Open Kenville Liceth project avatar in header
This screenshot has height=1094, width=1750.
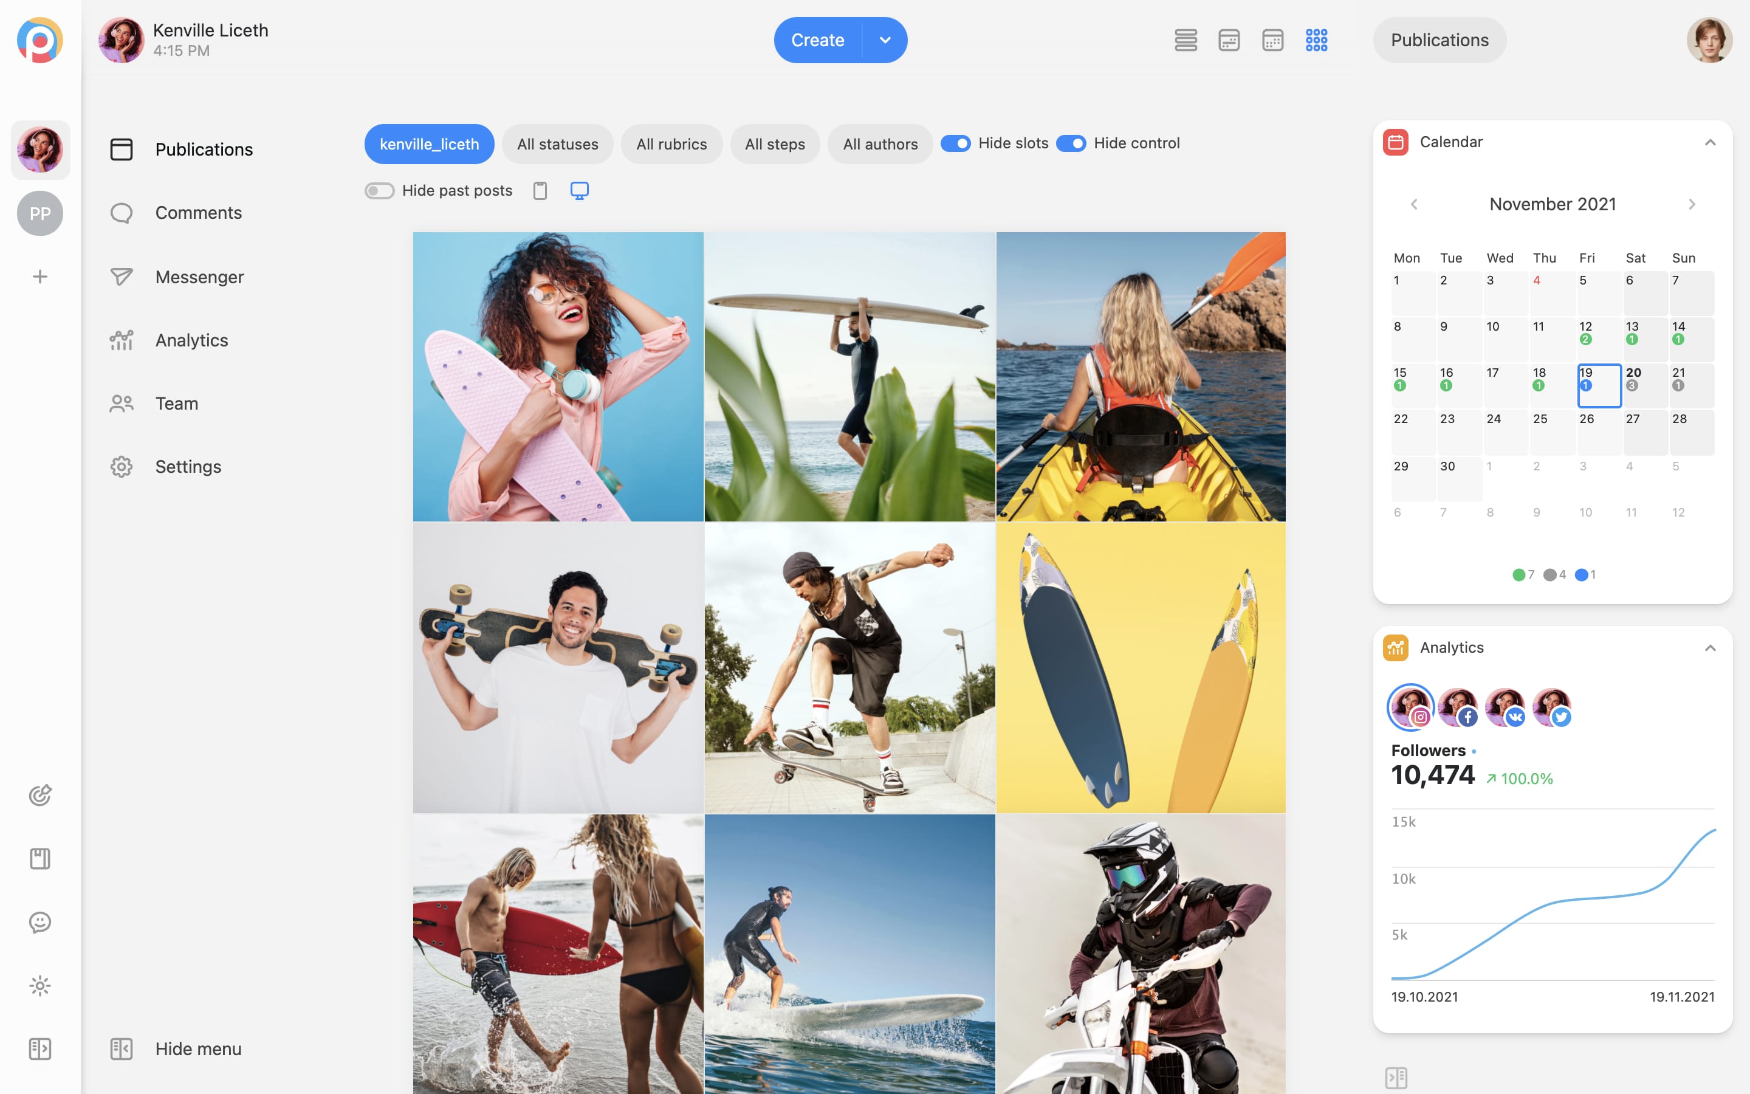coord(122,41)
